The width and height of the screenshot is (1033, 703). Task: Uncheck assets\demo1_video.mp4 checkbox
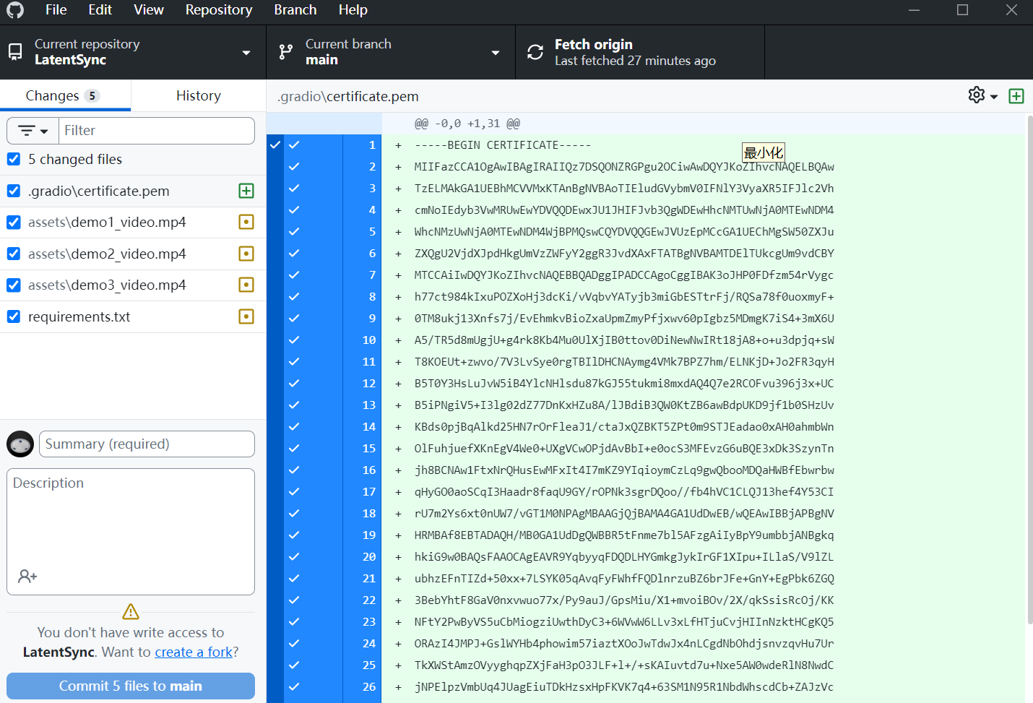14,222
